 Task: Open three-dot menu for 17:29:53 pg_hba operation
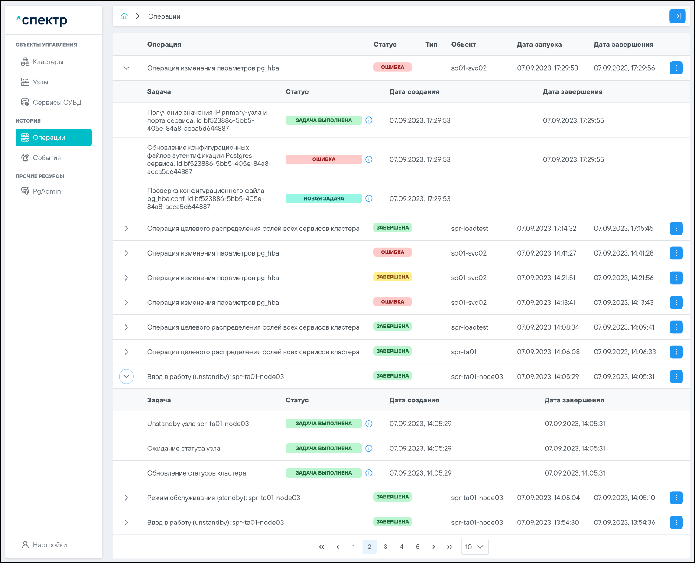(676, 68)
